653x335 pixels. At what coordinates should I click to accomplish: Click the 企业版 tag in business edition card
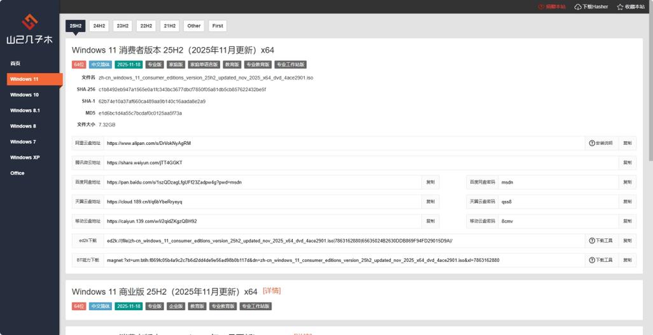[175, 306]
